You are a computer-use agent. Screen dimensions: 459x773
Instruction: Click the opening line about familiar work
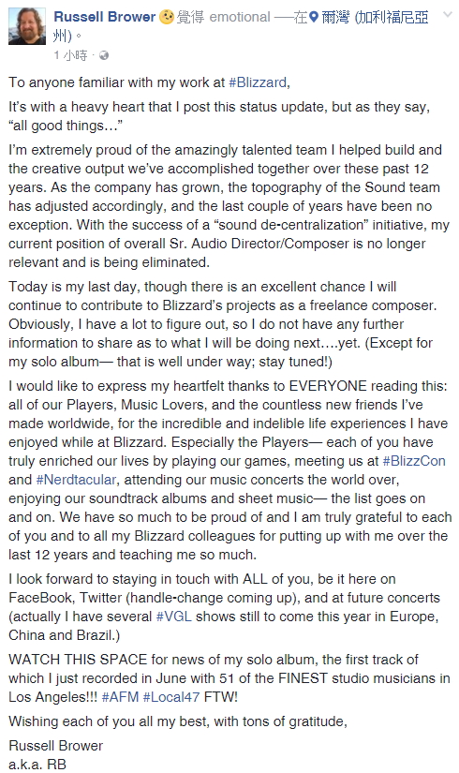(x=149, y=82)
